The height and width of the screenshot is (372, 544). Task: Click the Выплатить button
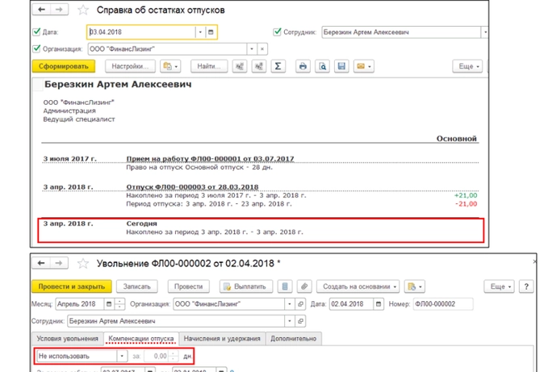[246, 286]
